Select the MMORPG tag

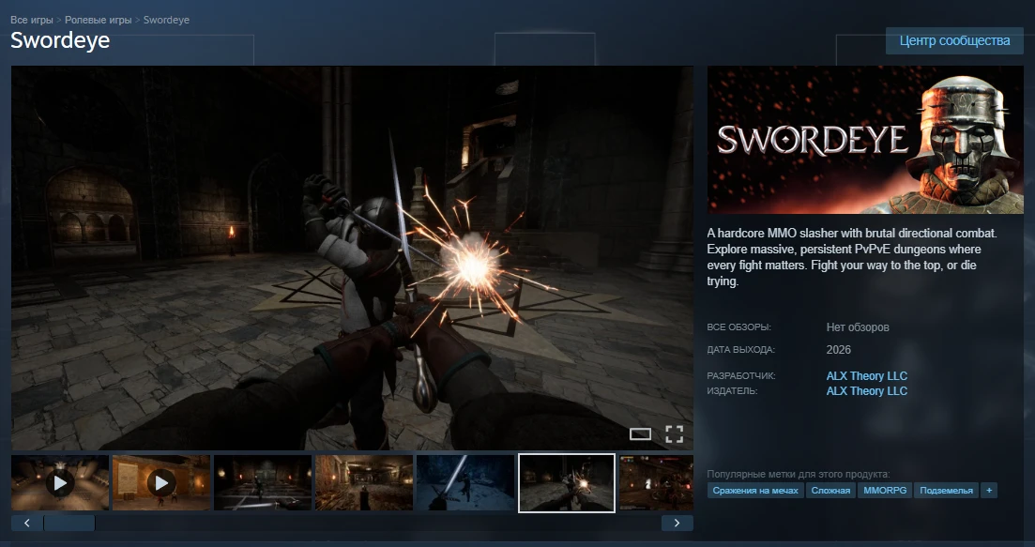tap(884, 491)
